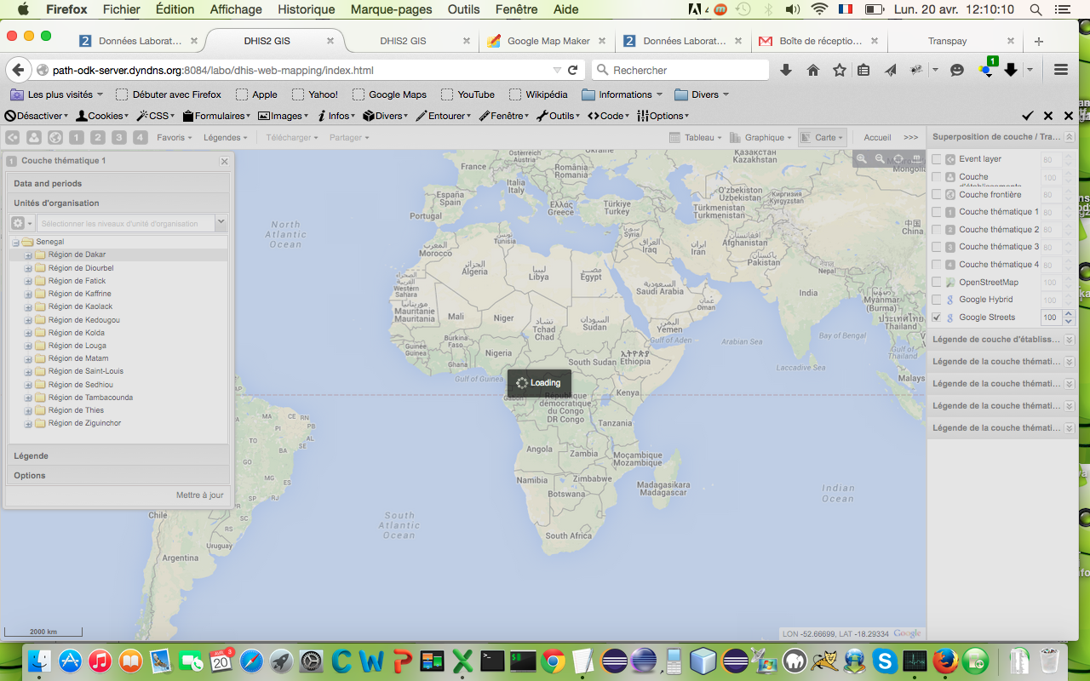This screenshot has height=681, width=1090.
Task: Go to Accueil link in toolbar
Action: [877, 138]
